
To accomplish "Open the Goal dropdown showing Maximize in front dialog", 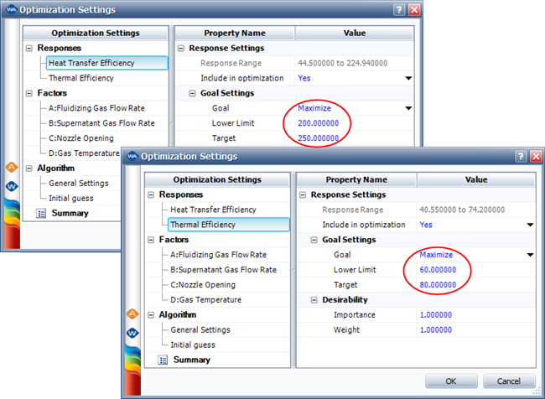I will tap(529, 255).
